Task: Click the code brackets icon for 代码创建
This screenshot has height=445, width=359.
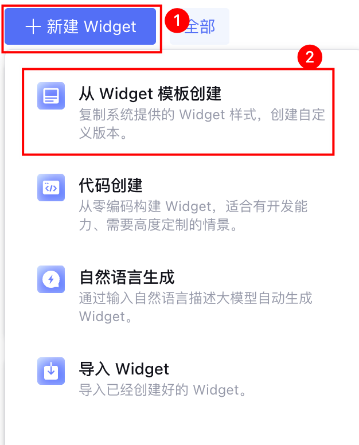Action: 51,188
